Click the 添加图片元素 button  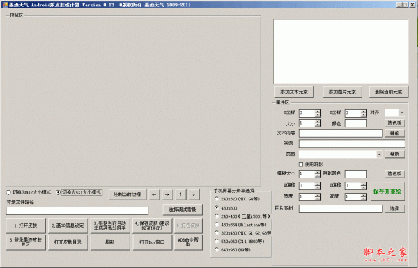click(x=342, y=92)
